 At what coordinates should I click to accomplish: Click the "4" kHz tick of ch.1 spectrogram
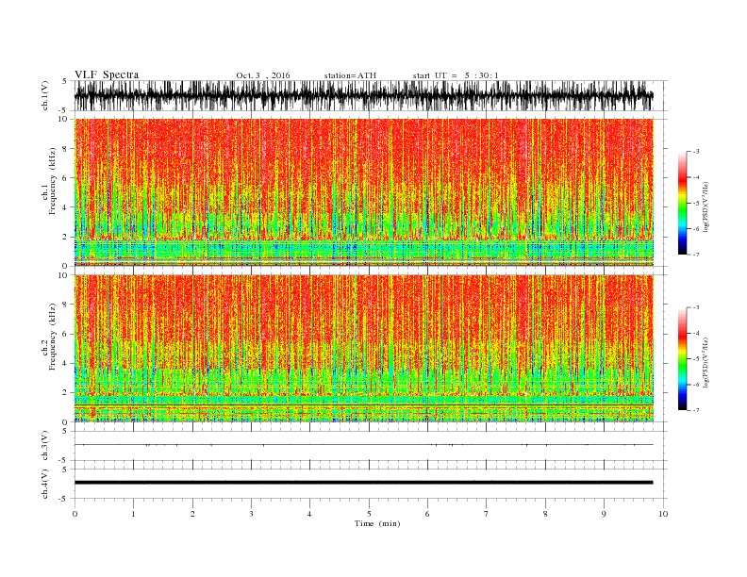point(65,207)
